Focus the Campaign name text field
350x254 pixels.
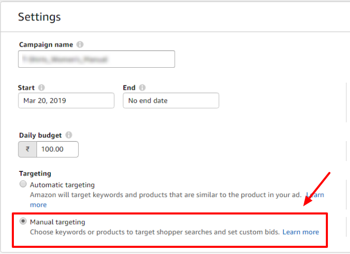pyautogui.click(x=97, y=59)
